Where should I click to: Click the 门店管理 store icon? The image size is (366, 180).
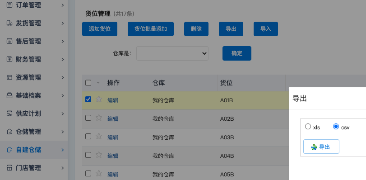tap(9, 168)
